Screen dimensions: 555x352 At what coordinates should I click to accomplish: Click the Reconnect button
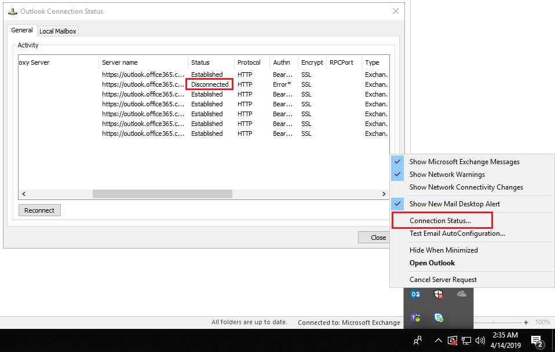tap(39, 210)
